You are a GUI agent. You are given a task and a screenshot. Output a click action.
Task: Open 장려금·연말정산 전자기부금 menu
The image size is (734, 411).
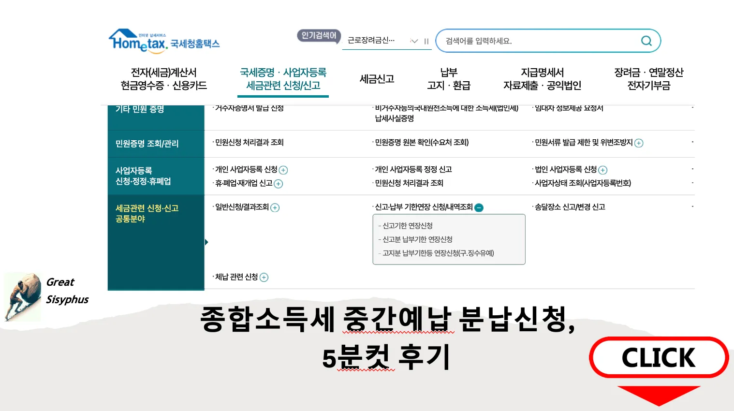click(x=648, y=79)
